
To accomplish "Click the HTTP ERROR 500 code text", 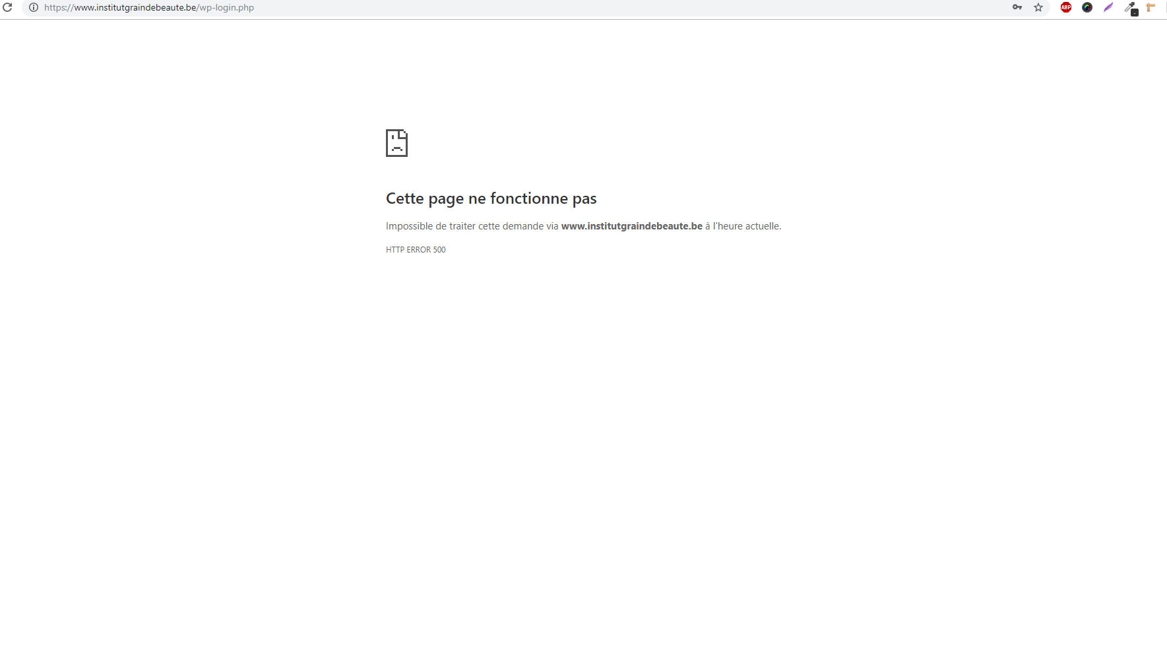I will tap(416, 250).
